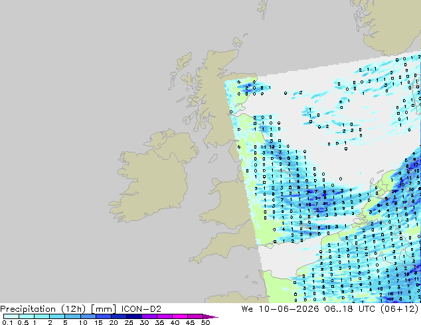Click the '(06+12)' forecast offset text
The image size is (421, 325).
pos(400,309)
